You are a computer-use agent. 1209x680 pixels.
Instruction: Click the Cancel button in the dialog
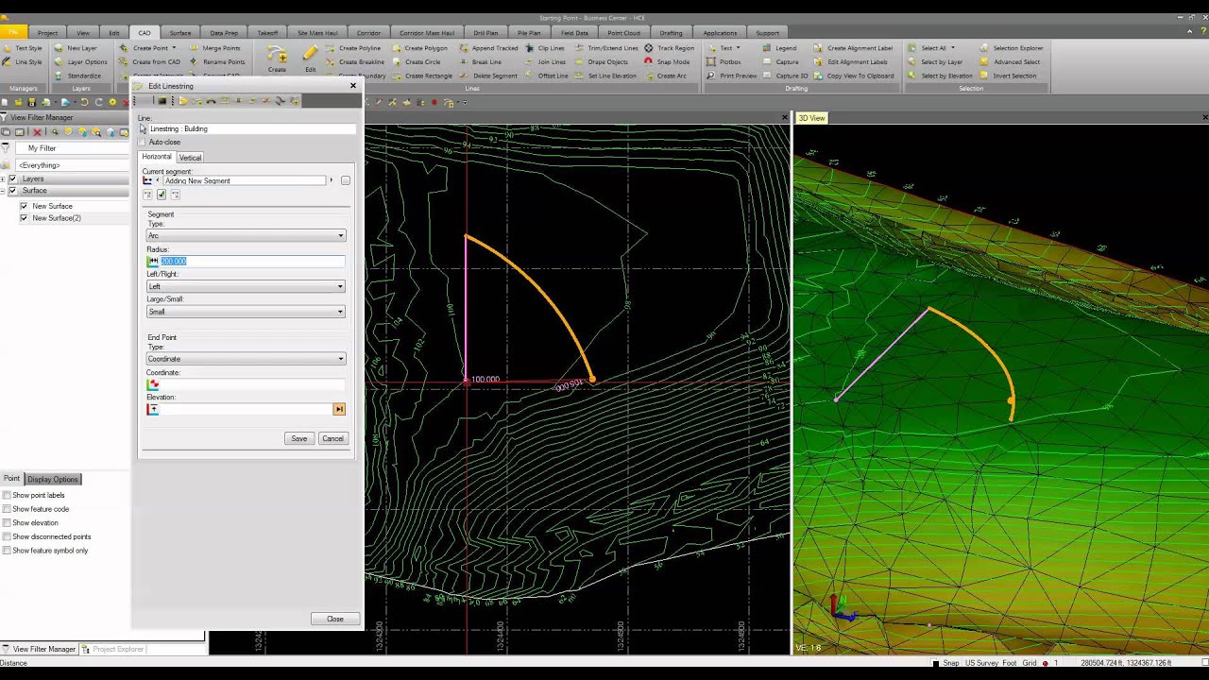pos(332,438)
